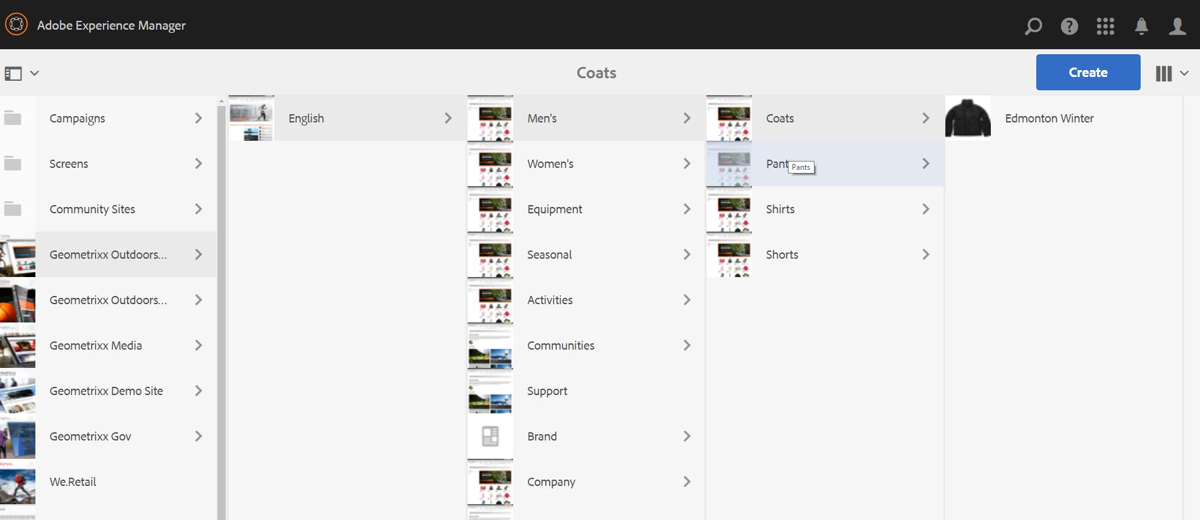Expand the Geometrixx Gov chevron
This screenshot has width=1200, height=520.
[198, 436]
